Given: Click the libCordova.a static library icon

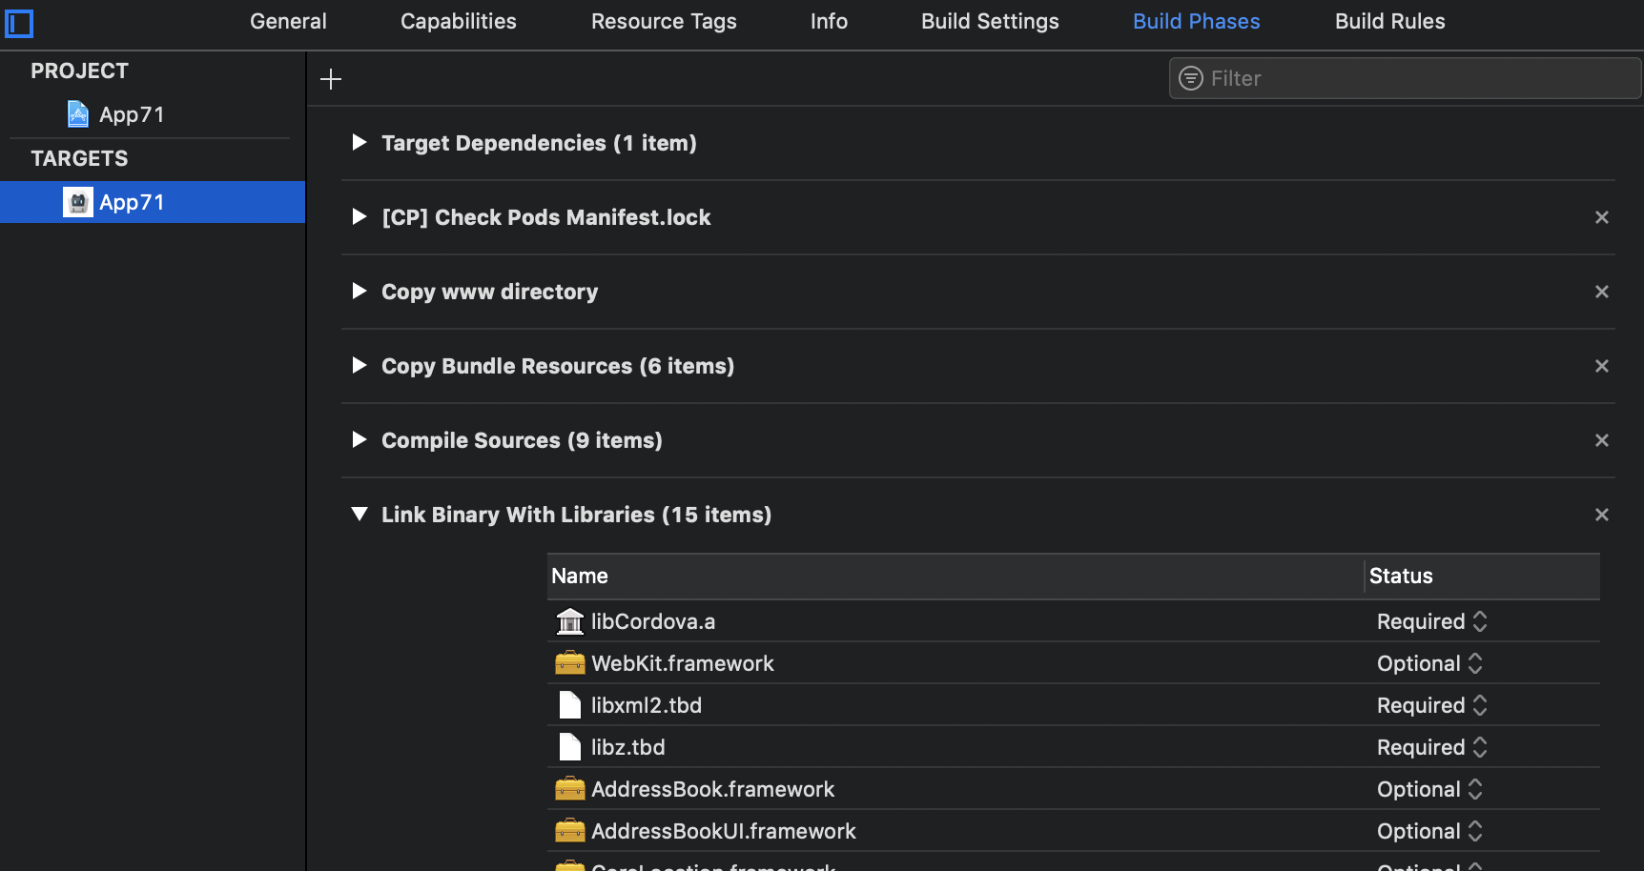Looking at the screenshot, I should 569,621.
